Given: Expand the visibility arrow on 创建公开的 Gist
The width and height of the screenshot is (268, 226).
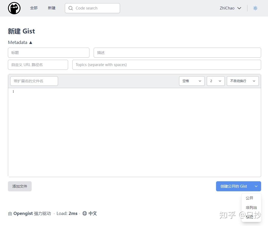Looking at the screenshot, I should pyautogui.click(x=256, y=186).
